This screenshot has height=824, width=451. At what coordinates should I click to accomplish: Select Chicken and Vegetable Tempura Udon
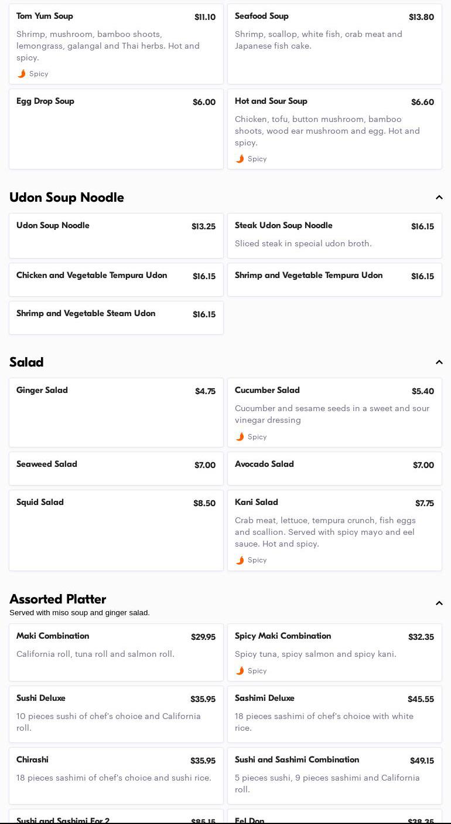coord(116,279)
